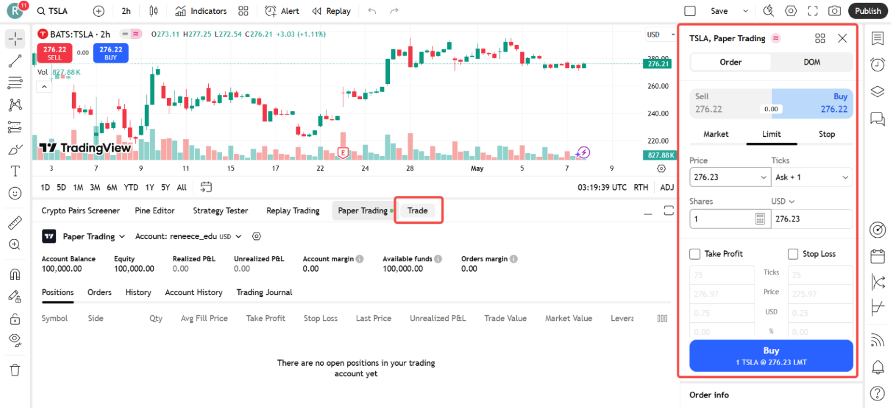Image resolution: width=891 pixels, height=408 pixels.
Task: Open the Strategy Tester panel
Action: pos(220,210)
